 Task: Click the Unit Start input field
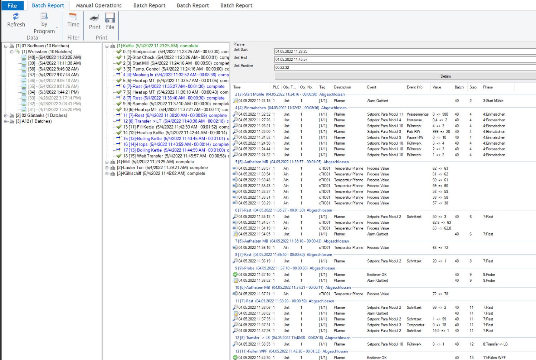(x=404, y=51)
